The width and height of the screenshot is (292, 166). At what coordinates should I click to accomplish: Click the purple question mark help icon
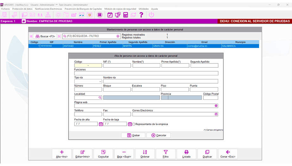[141, 15]
